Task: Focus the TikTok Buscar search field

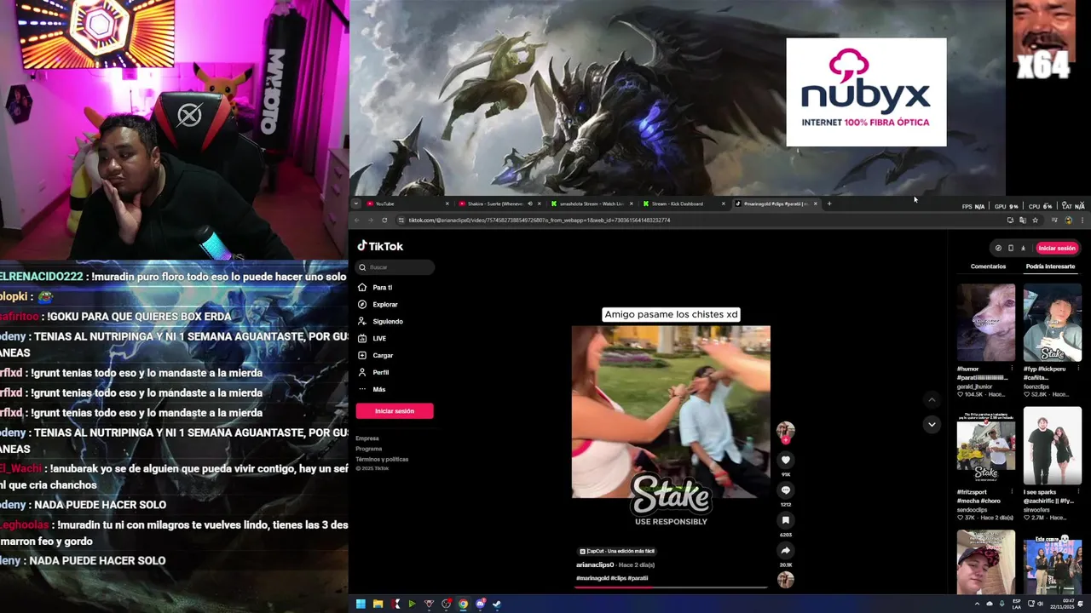Action: (396, 267)
